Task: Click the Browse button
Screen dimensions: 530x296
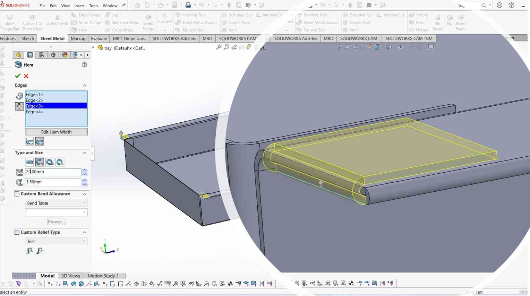Action: [56, 221]
